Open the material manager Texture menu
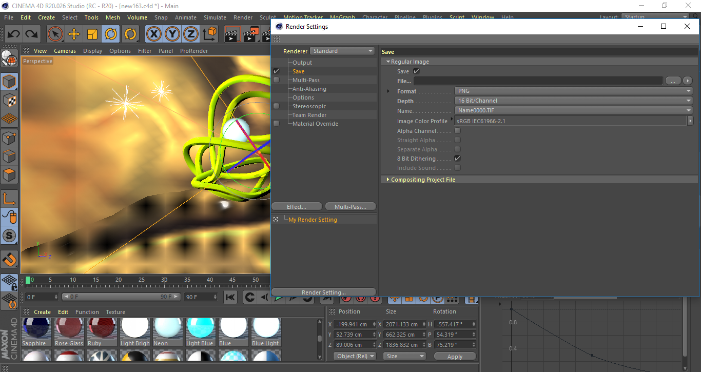 coord(115,312)
